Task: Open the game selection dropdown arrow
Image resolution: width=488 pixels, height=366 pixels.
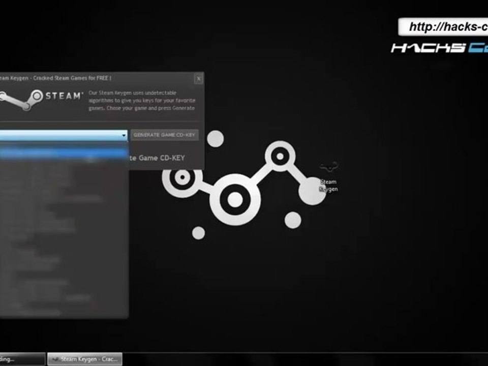Action: point(124,135)
